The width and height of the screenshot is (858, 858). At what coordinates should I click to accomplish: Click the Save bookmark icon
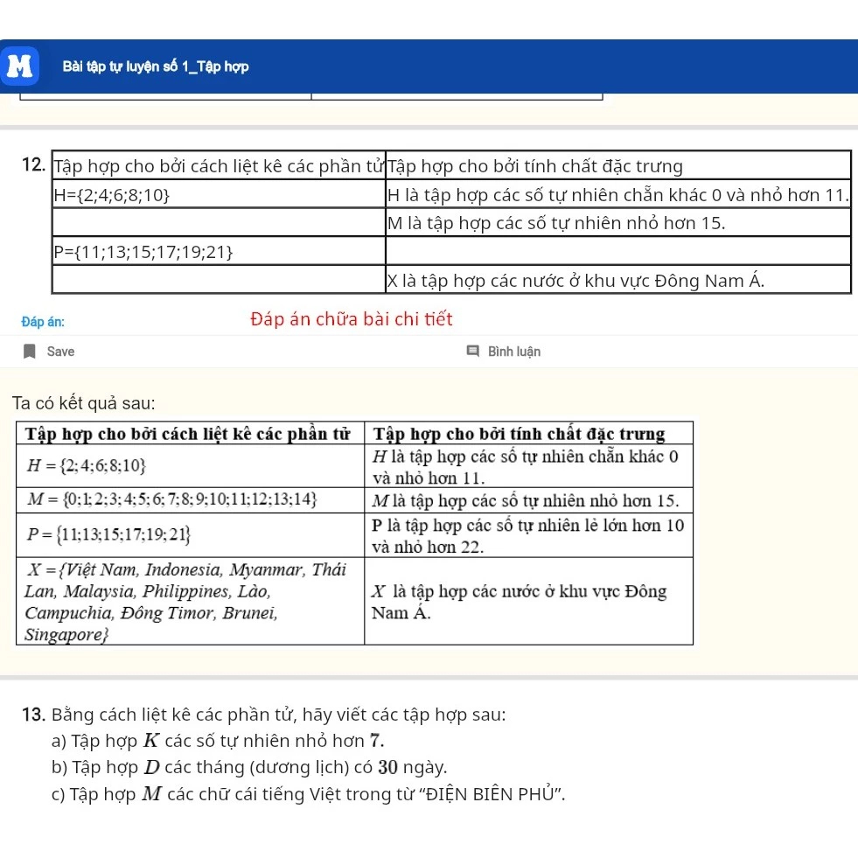(30, 352)
